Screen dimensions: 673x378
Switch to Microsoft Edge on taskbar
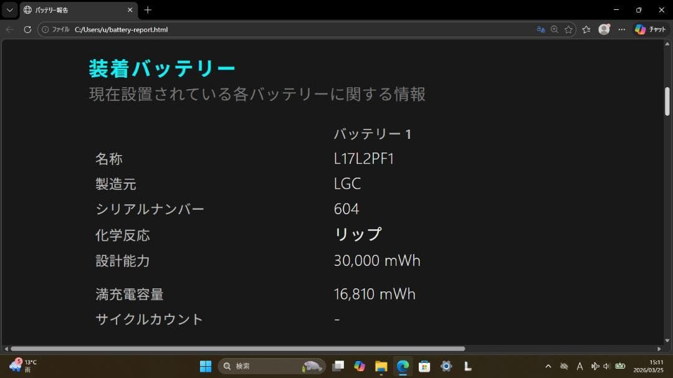[403, 366]
